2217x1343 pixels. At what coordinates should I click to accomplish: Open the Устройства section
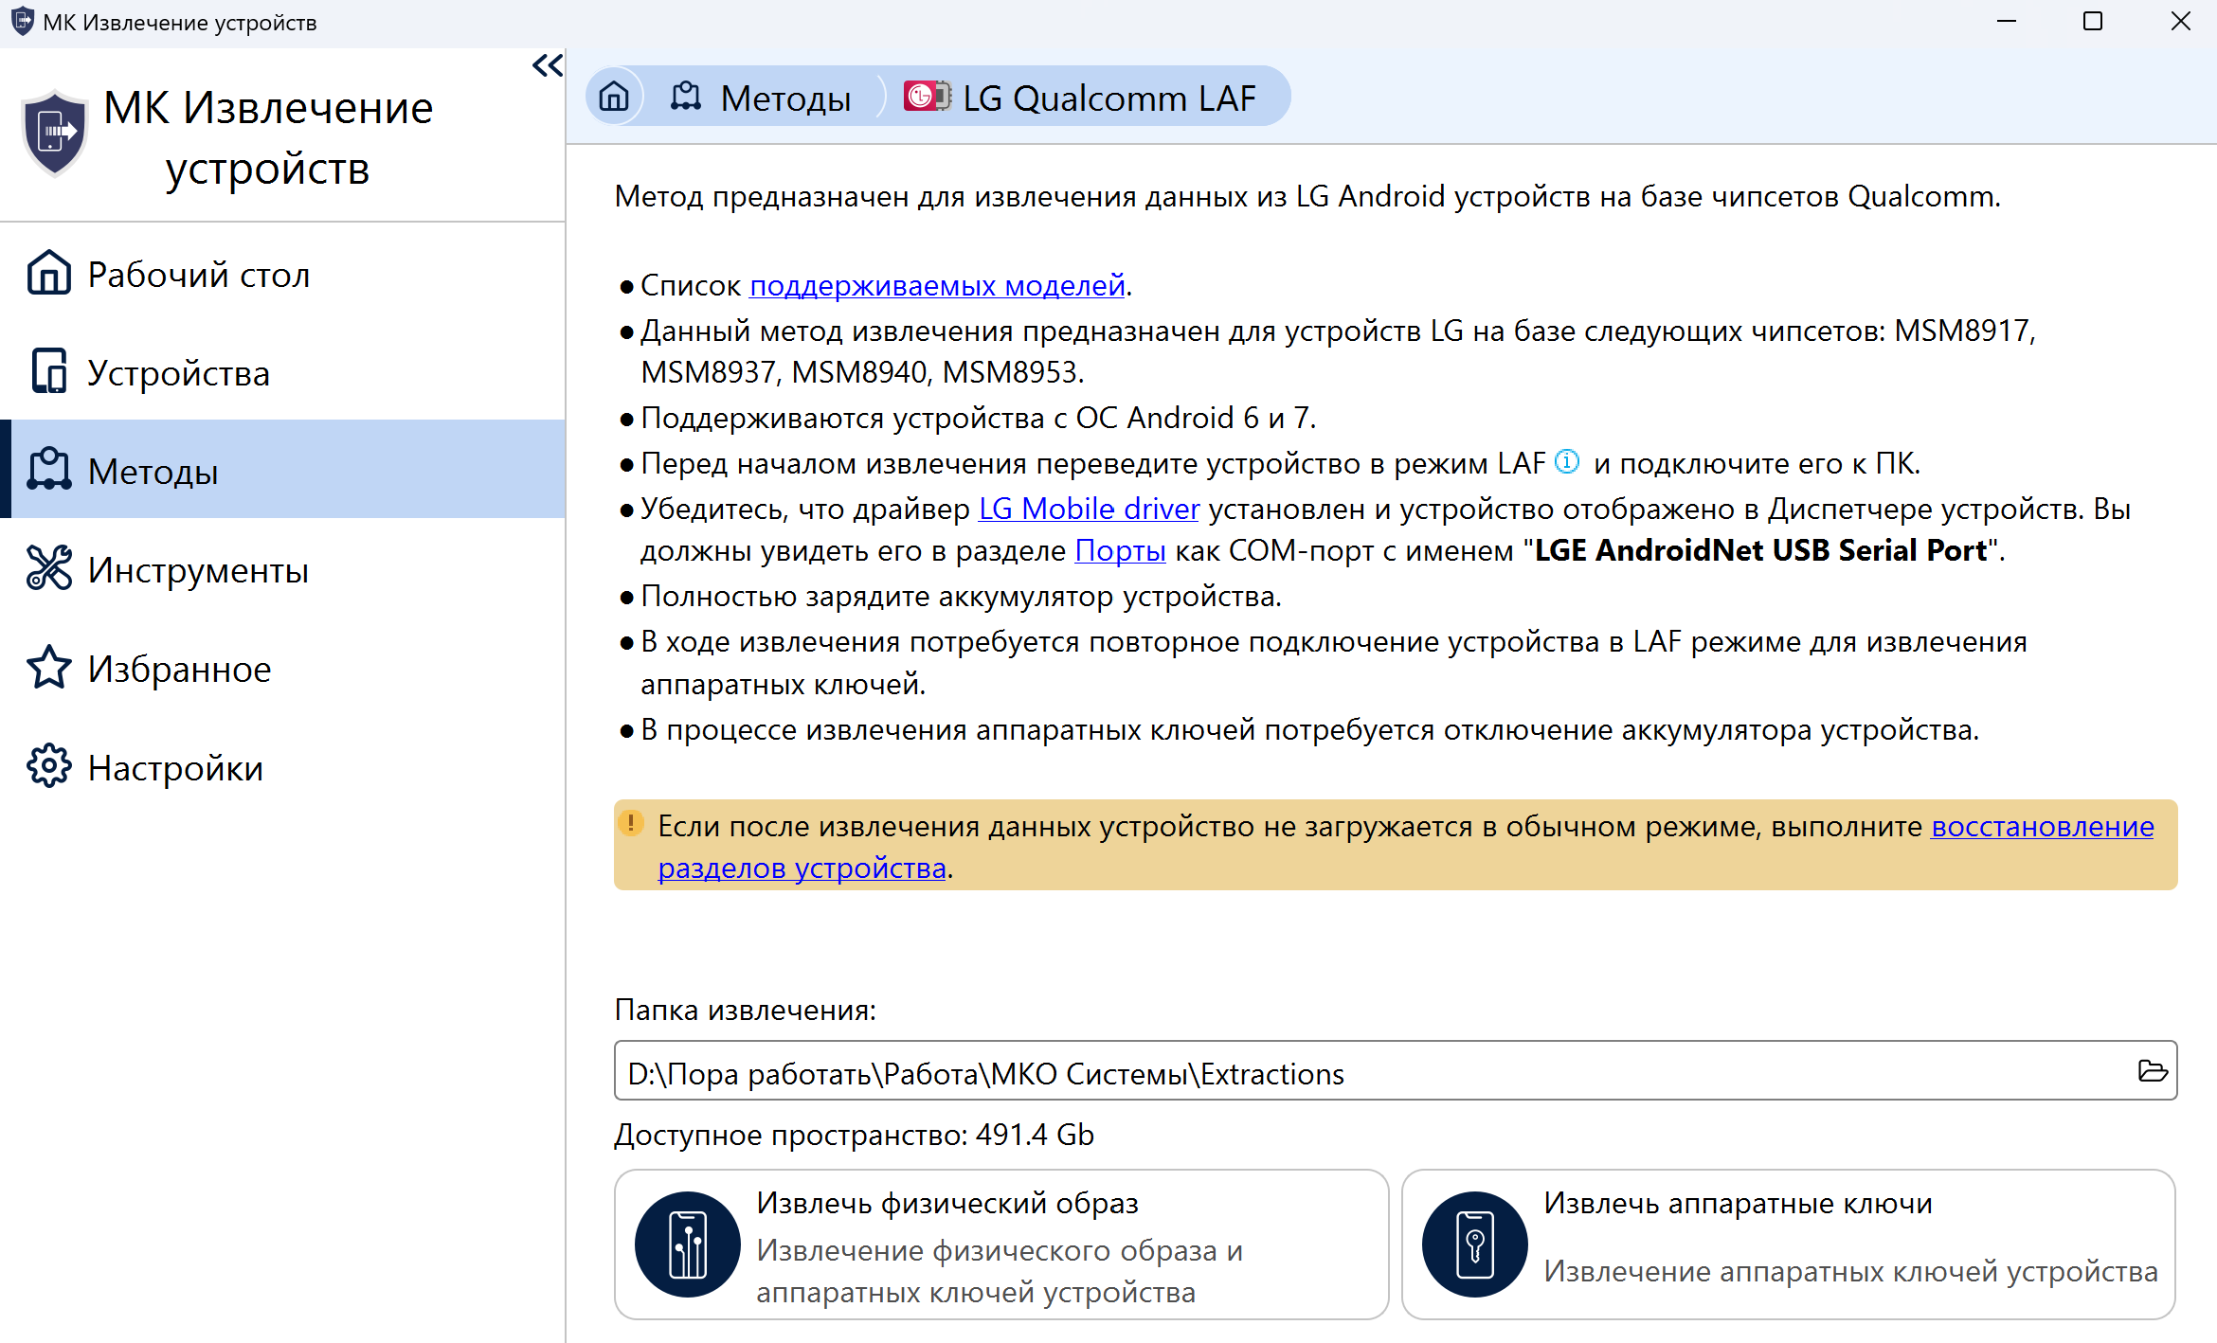point(282,373)
